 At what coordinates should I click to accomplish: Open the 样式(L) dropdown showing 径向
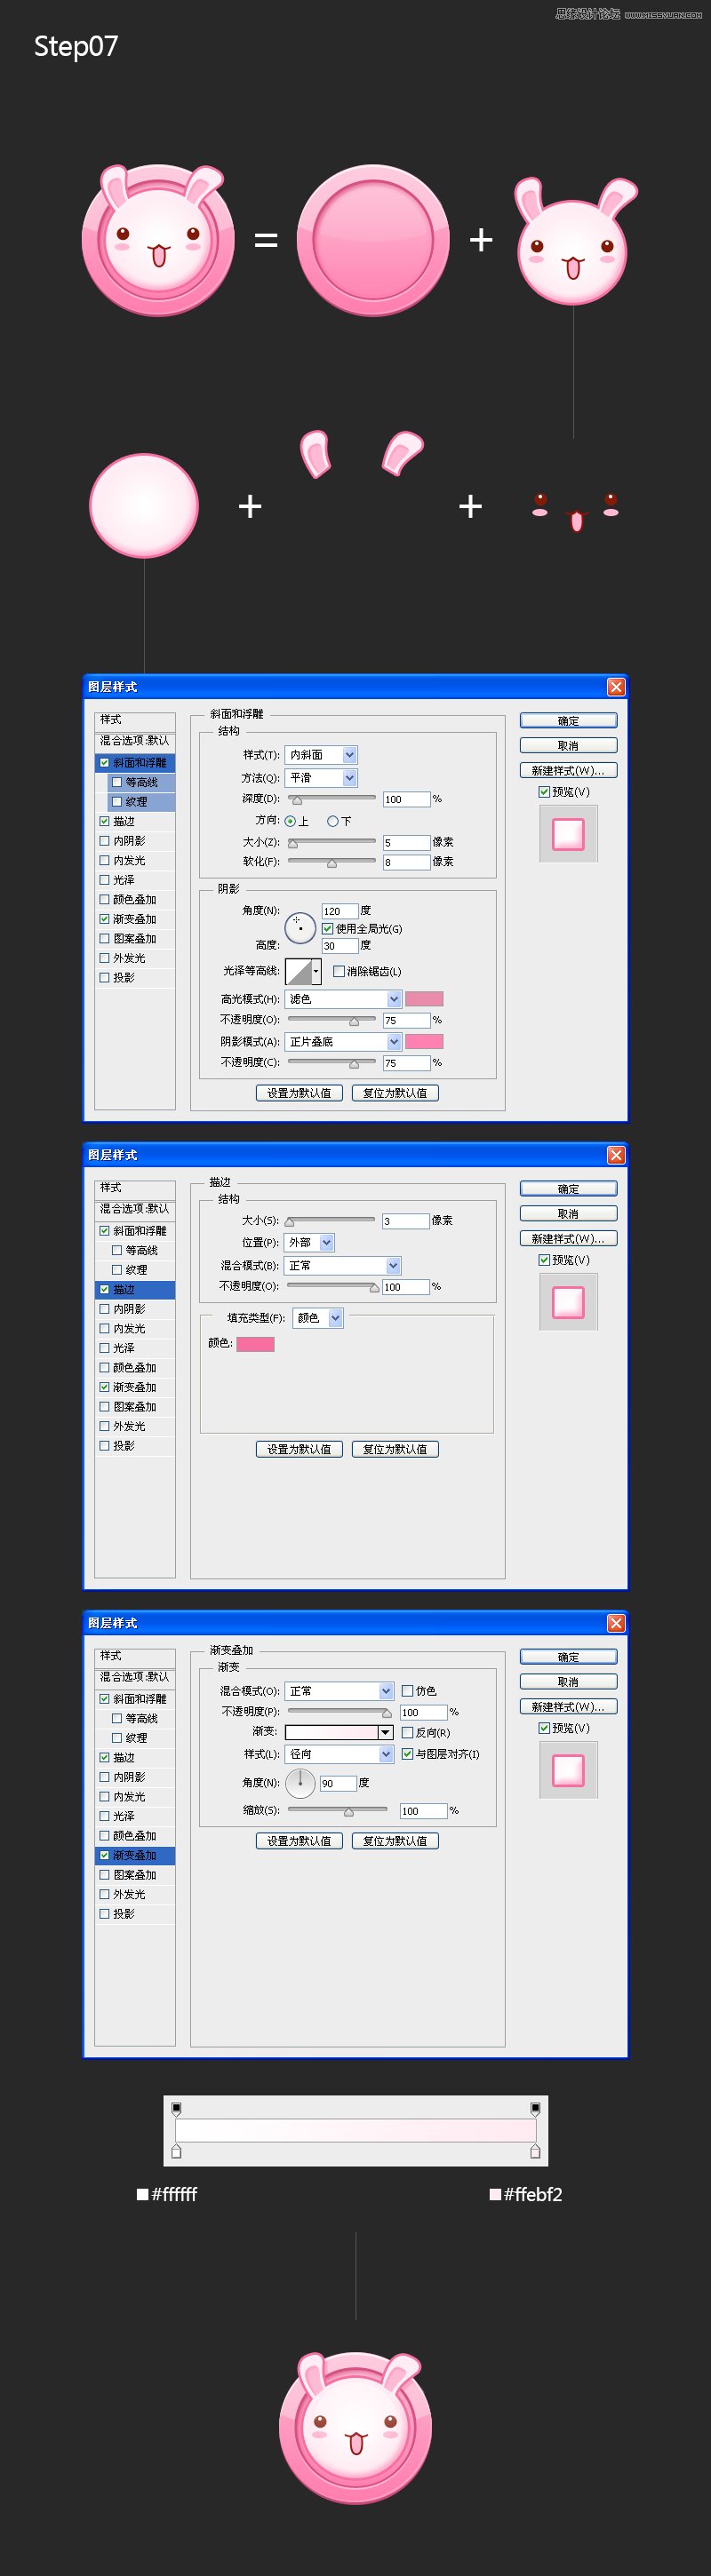(339, 1754)
